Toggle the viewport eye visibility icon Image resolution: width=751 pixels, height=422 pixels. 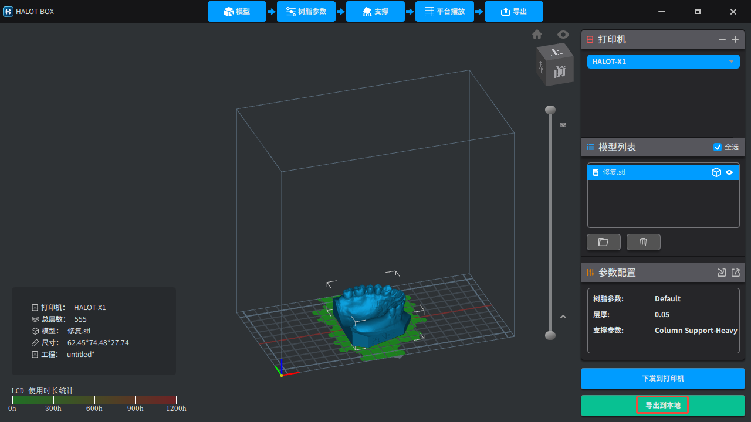pyautogui.click(x=563, y=35)
